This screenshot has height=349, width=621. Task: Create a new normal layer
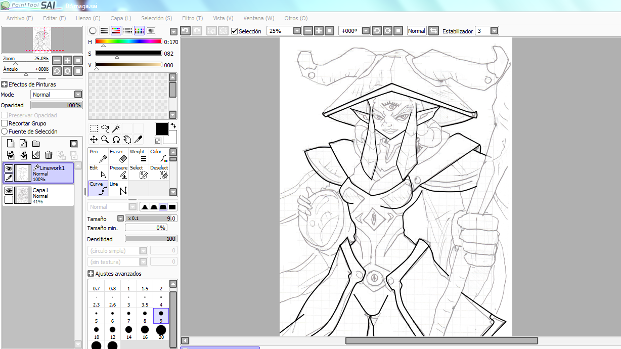[10, 144]
